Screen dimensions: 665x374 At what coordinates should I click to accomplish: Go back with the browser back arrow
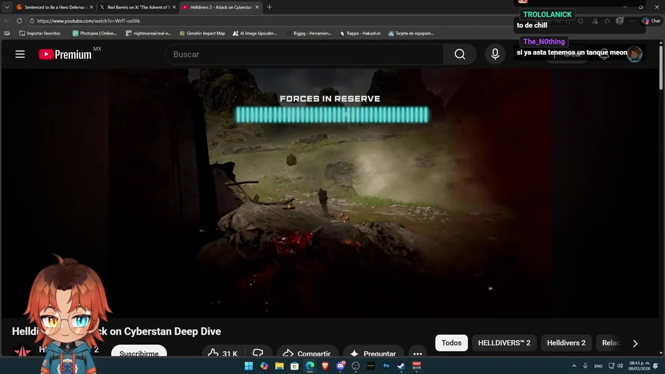tap(7, 21)
